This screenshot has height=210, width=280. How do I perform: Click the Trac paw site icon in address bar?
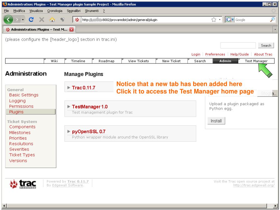click(x=77, y=20)
